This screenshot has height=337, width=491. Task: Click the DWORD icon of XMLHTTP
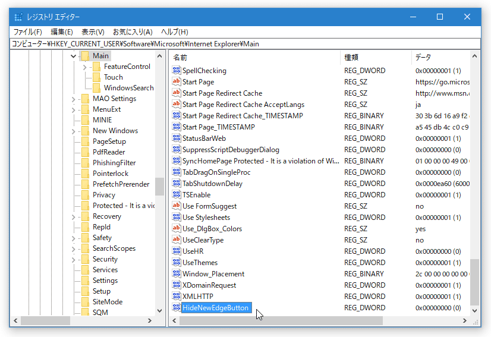coord(177,295)
